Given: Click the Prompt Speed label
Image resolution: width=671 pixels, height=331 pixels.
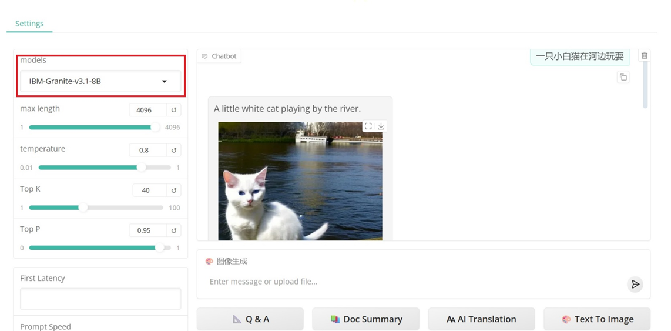Looking at the screenshot, I should click(45, 327).
